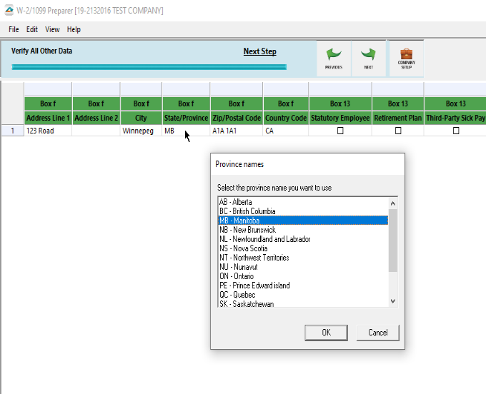Open the Help menu
Viewport: 486px width, 394px height.
(74, 30)
